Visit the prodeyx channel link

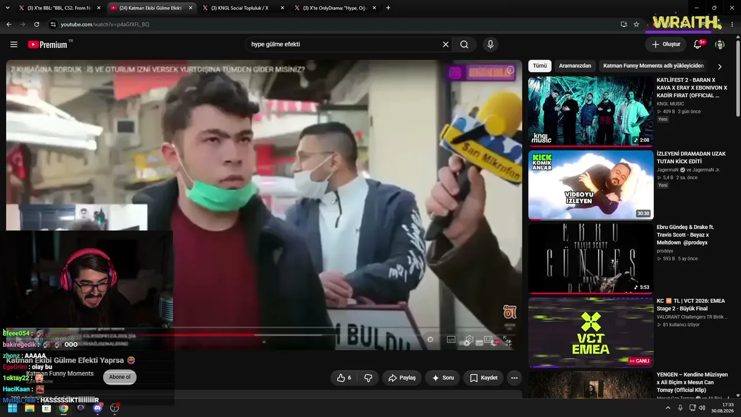[x=665, y=251]
